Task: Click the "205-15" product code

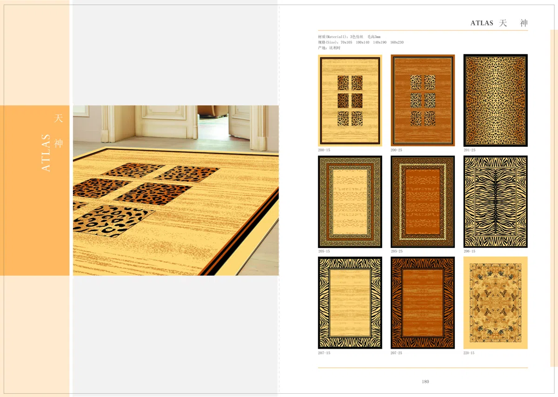Action: tap(324, 252)
